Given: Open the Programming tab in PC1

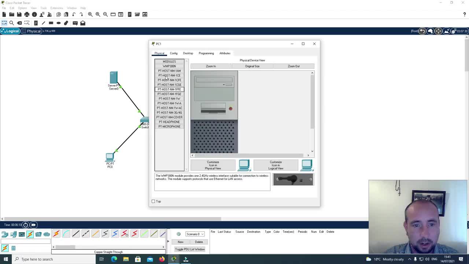Looking at the screenshot, I should [206, 53].
